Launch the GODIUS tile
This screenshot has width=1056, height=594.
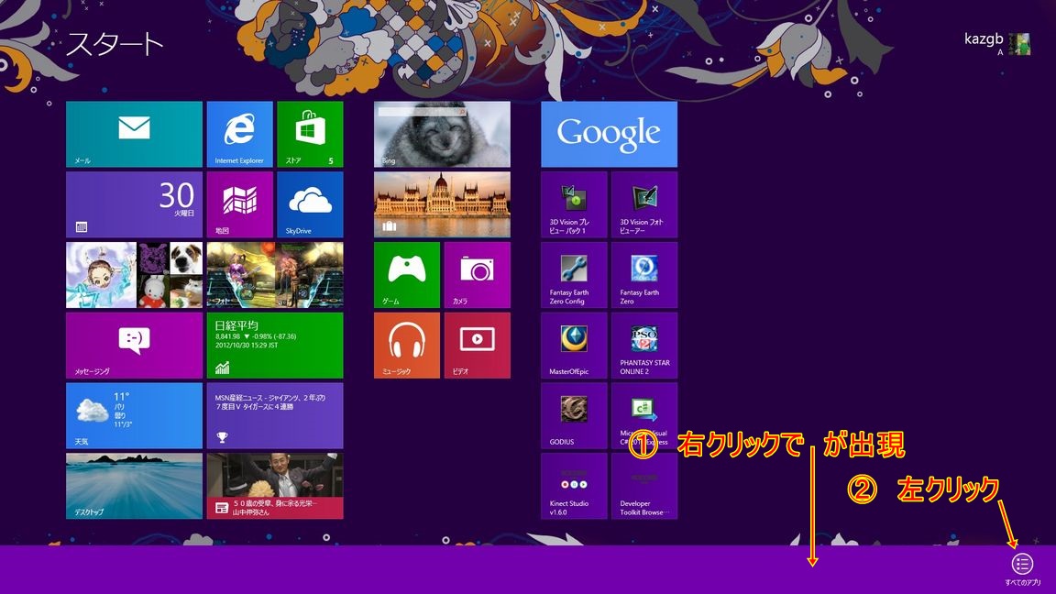click(574, 415)
